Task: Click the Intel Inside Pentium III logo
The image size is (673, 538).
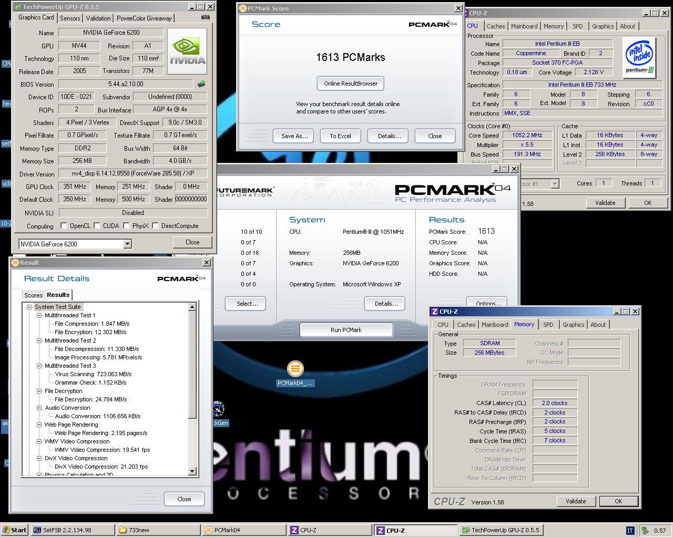Action: click(639, 57)
